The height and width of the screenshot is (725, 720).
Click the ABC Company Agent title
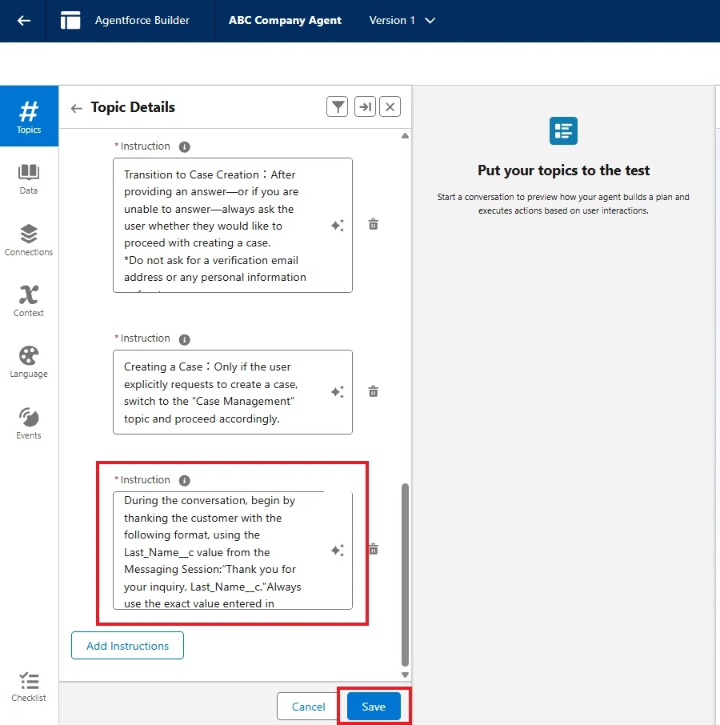click(285, 20)
